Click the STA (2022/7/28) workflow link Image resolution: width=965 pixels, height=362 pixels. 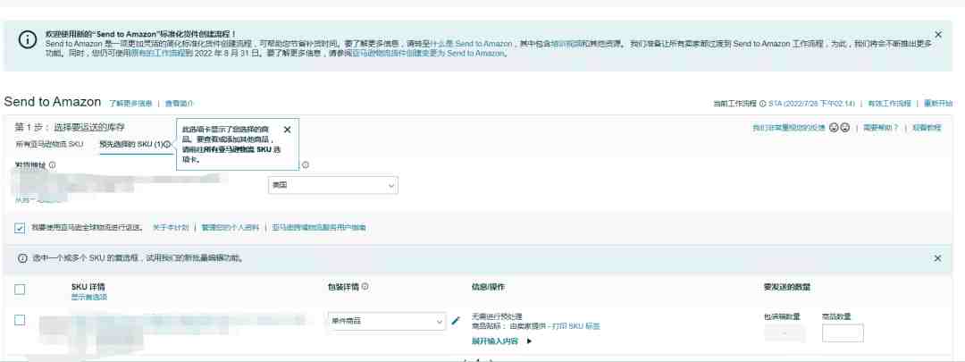(x=811, y=104)
